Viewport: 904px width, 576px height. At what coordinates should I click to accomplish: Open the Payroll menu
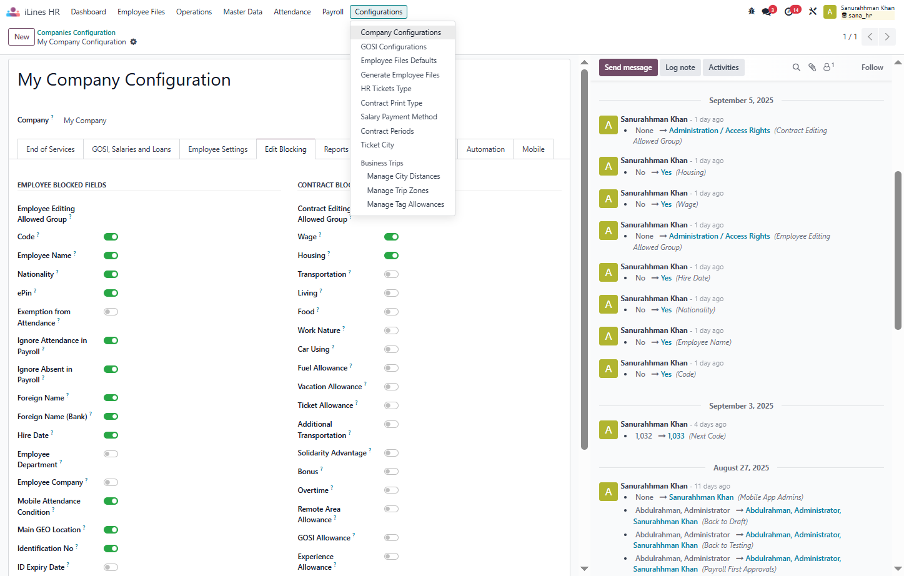pos(333,12)
